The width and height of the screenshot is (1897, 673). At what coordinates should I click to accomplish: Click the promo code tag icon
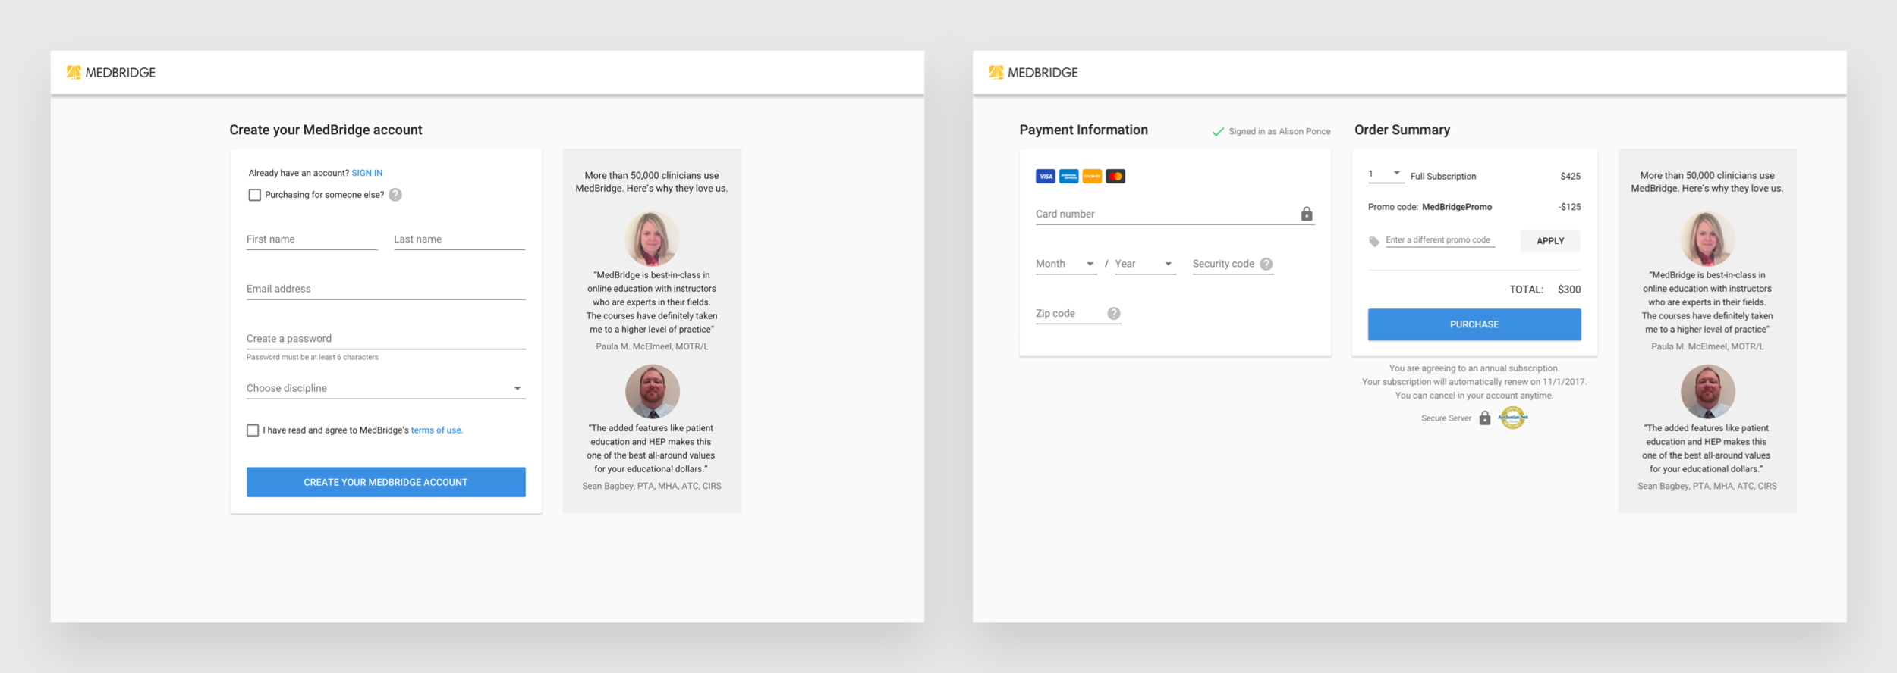(x=1374, y=242)
